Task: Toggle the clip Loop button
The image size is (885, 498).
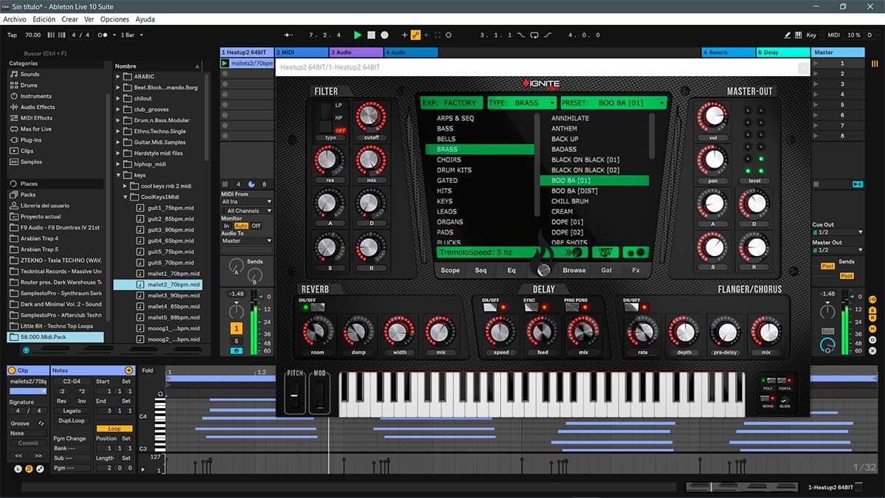Action: (114, 429)
